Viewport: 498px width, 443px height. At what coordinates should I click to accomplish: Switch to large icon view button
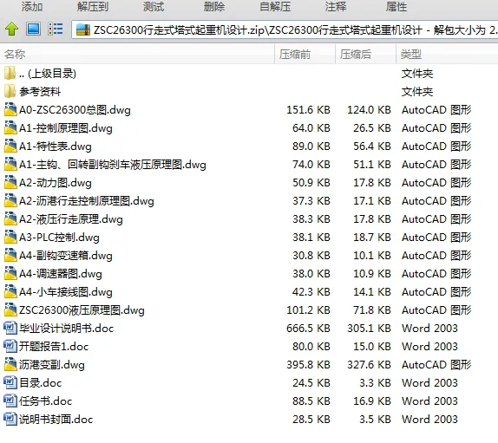(33, 29)
